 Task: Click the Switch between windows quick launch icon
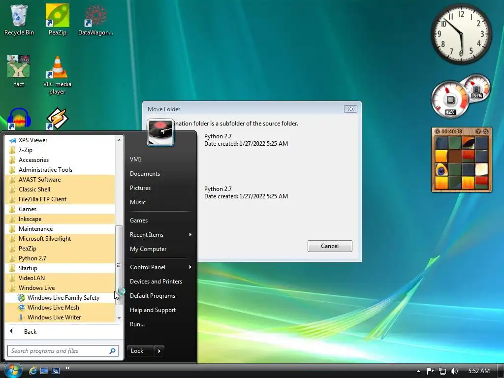[x=56, y=371]
